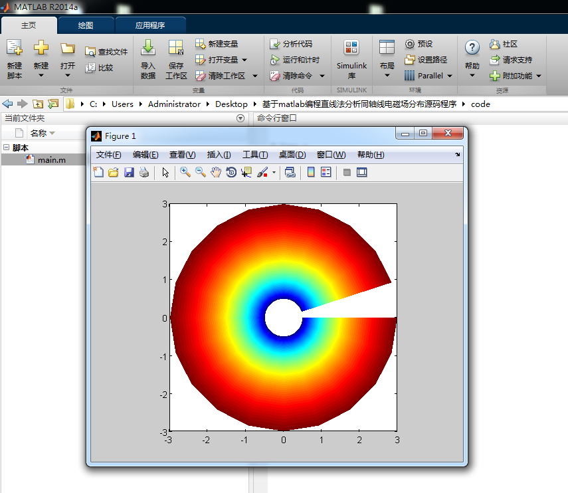This screenshot has width=568, height=493.
Task: Expand the Open (打开) dropdown arrow
Action: pos(68,75)
